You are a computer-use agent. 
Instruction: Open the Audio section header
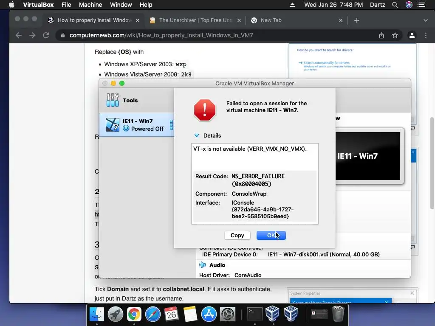tap(217, 265)
